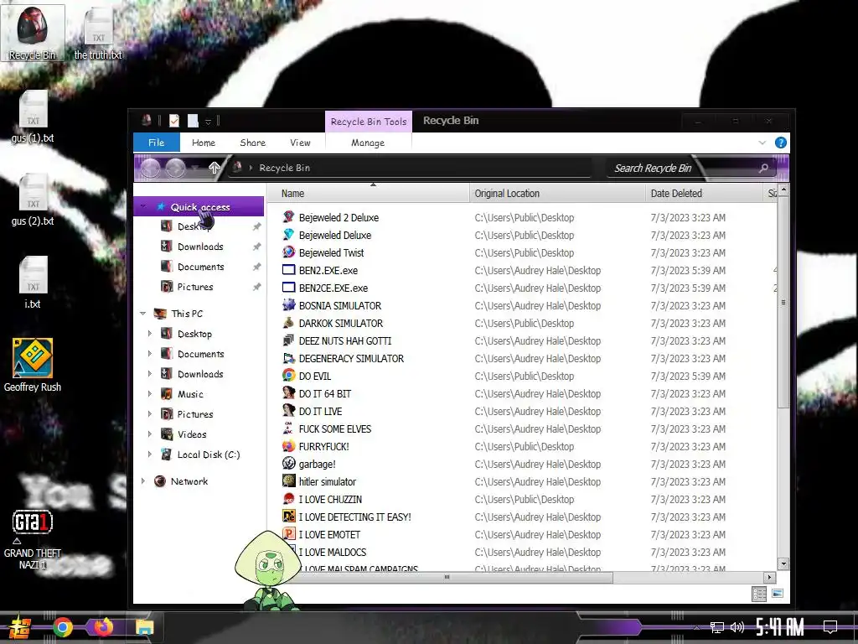Expand the ribbon chevron
The image size is (858, 644).
point(762,143)
